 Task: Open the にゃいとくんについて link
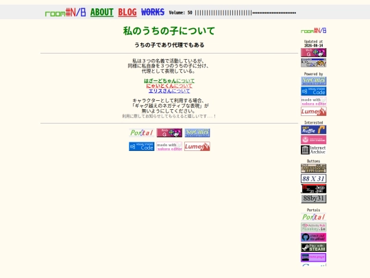[169, 86]
